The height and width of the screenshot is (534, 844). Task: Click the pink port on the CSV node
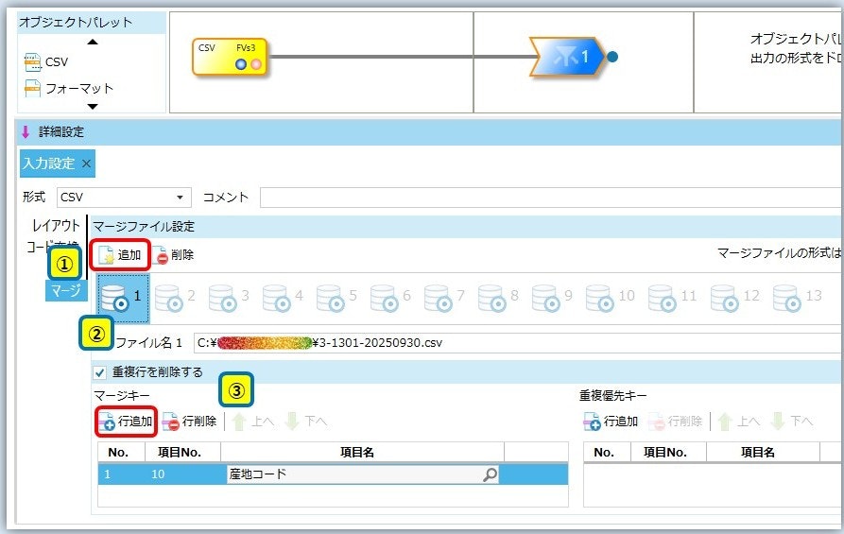click(x=256, y=64)
